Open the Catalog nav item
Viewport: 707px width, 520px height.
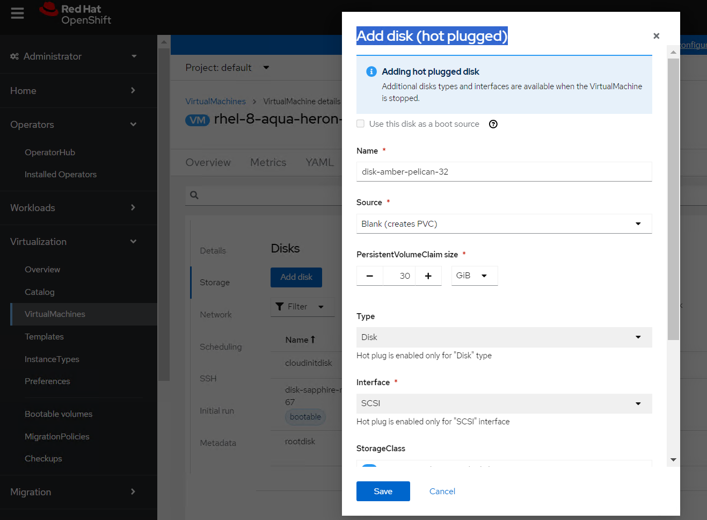click(40, 292)
